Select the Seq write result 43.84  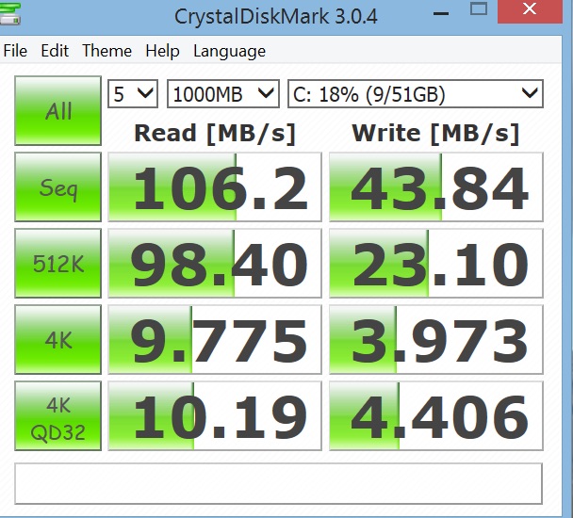coord(436,187)
